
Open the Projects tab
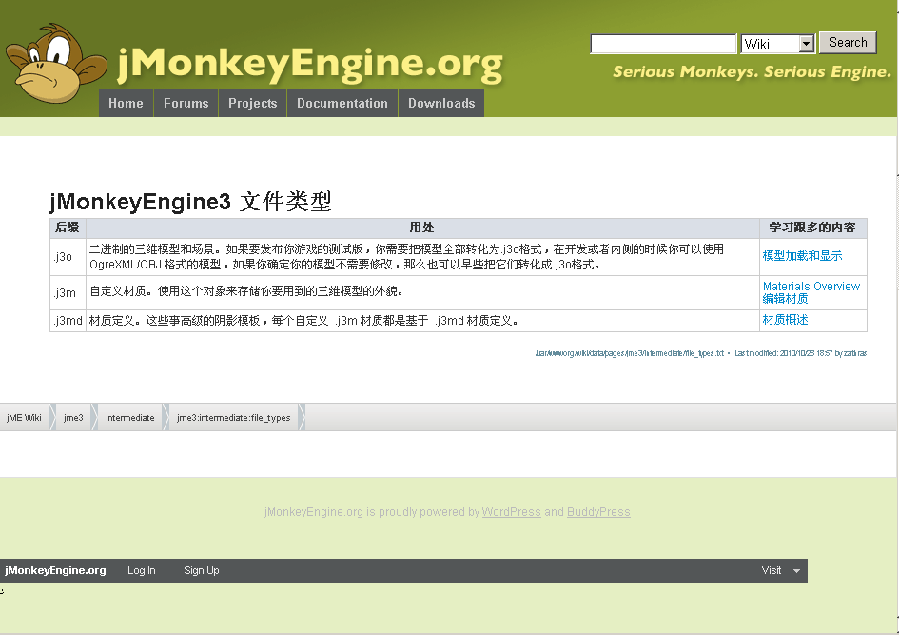(x=252, y=103)
